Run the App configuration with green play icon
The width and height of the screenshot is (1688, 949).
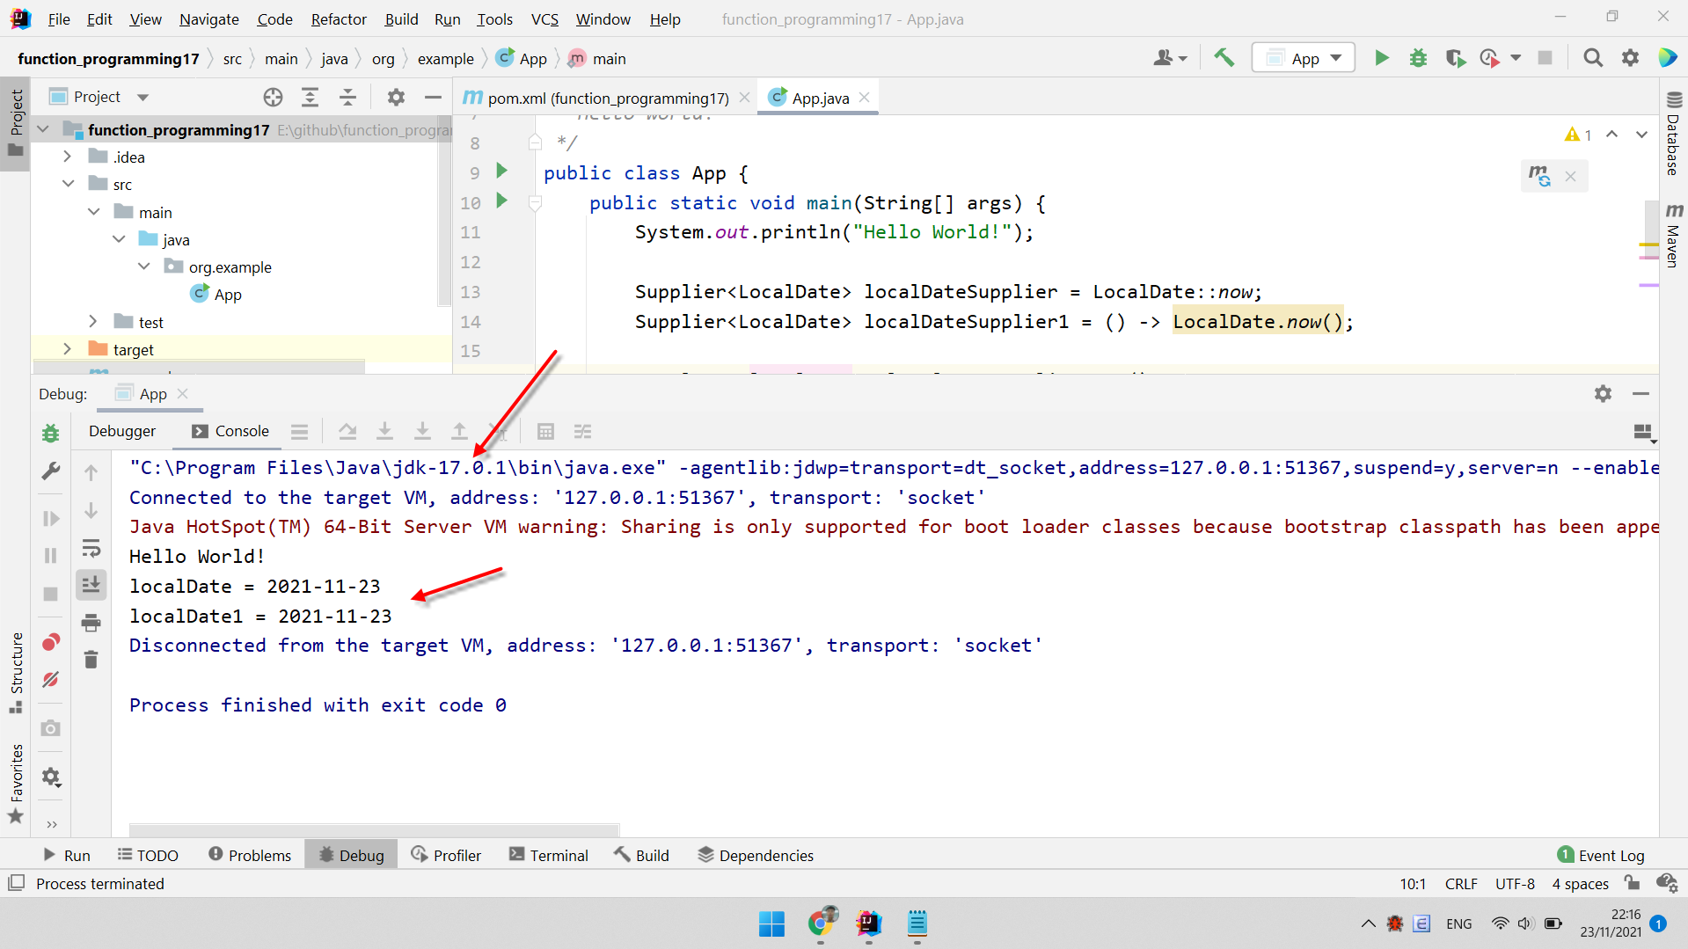[1381, 58]
